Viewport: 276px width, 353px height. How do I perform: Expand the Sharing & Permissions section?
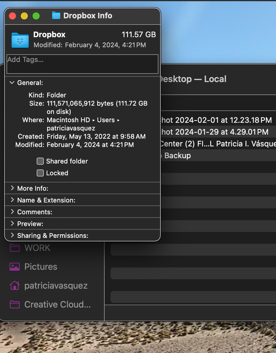pyautogui.click(x=11, y=236)
